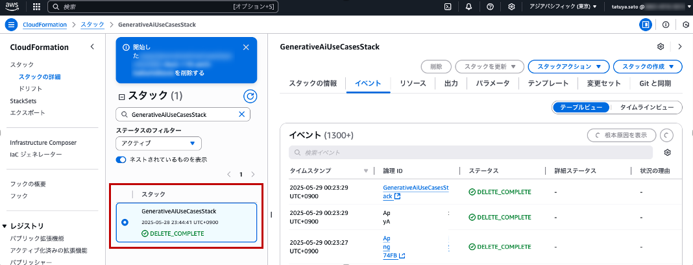
Task: Open the Template tab
Action: tap(548, 84)
